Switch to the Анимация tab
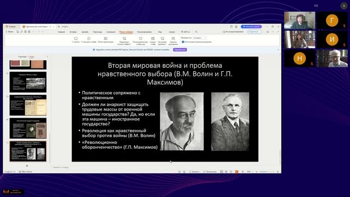This screenshot has width=350, height=197. coord(110,32)
